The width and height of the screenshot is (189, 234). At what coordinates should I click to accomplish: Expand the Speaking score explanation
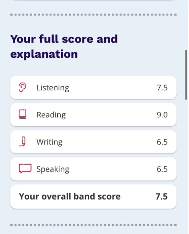point(93,169)
